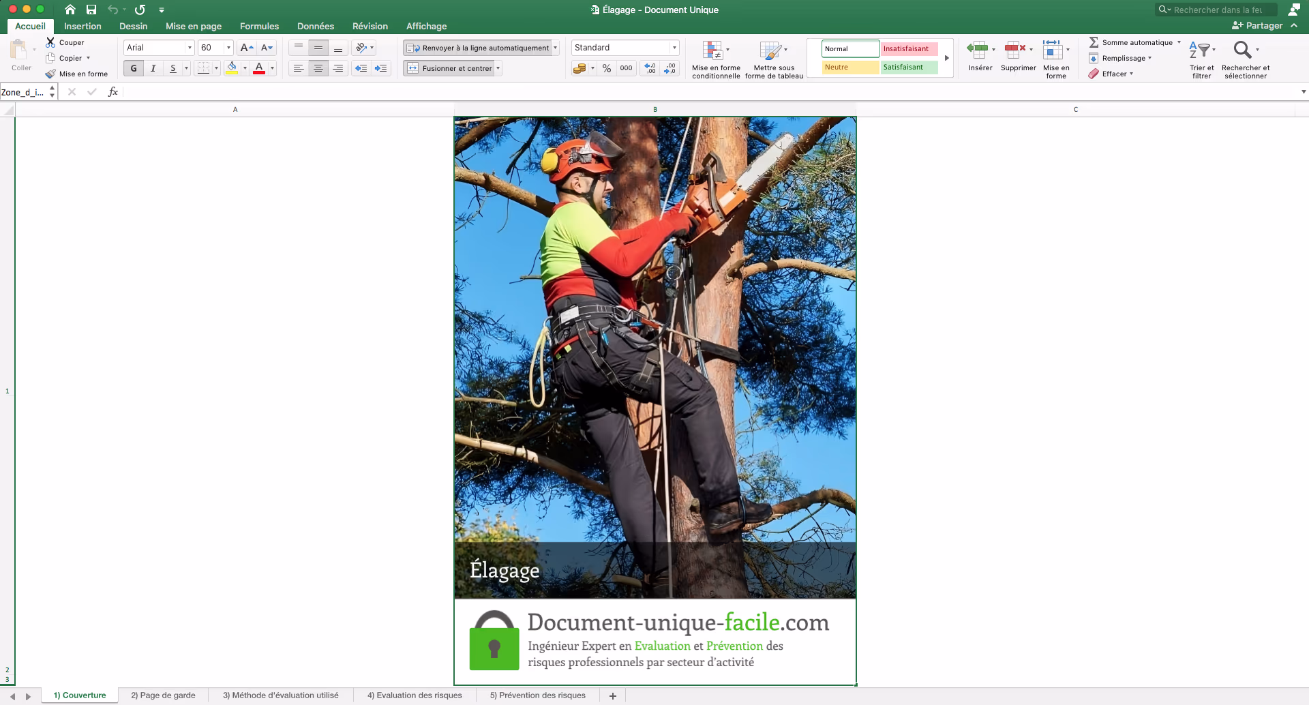Image resolution: width=1309 pixels, height=705 pixels.
Task: Toggle italic formatting
Action: pyautogui.click(x=153, y=68)
